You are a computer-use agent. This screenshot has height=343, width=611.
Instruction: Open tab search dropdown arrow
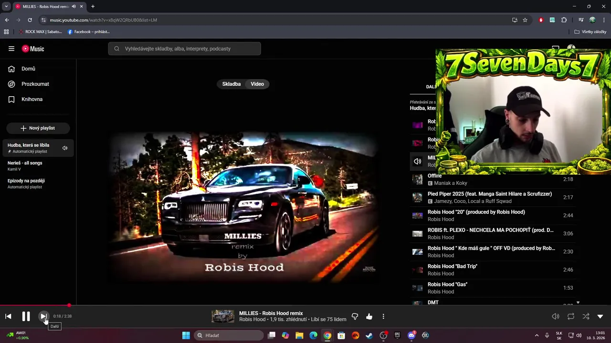pyautogui.click(x=6, y=6)
